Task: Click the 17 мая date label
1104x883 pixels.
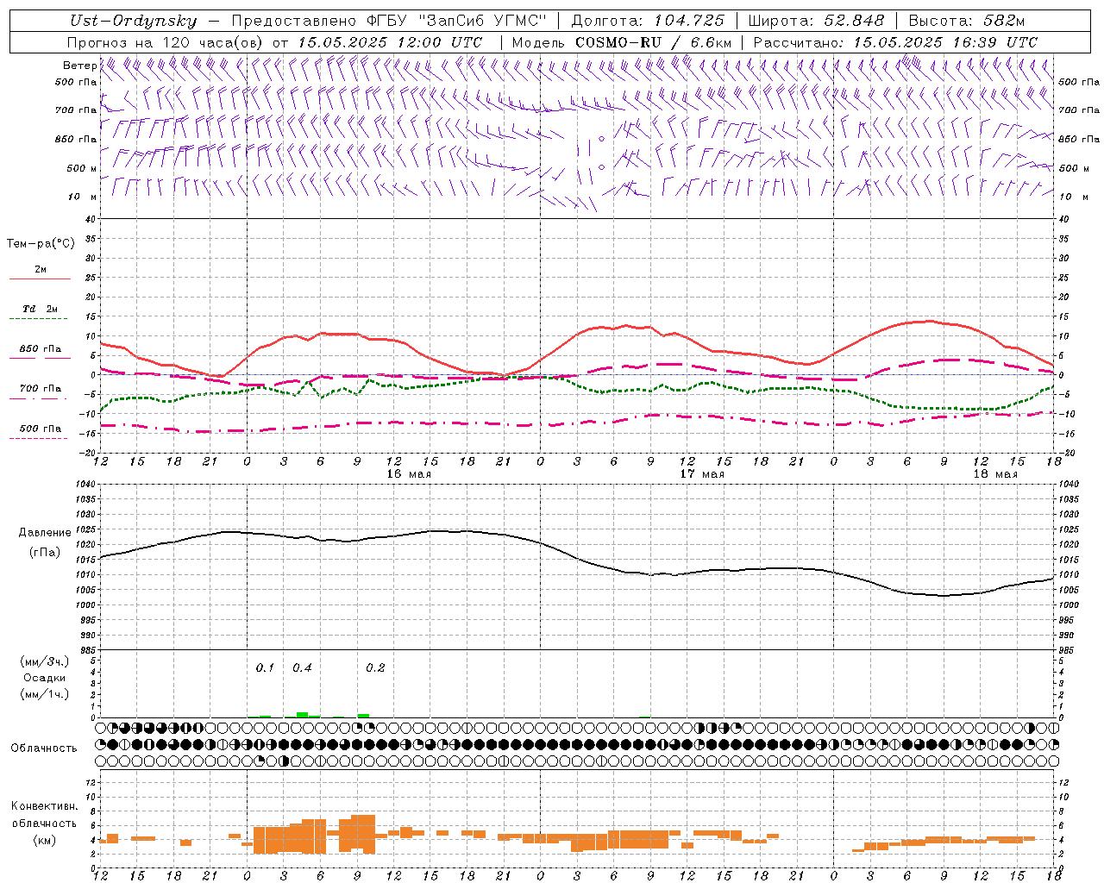Action: coord(702,474)
